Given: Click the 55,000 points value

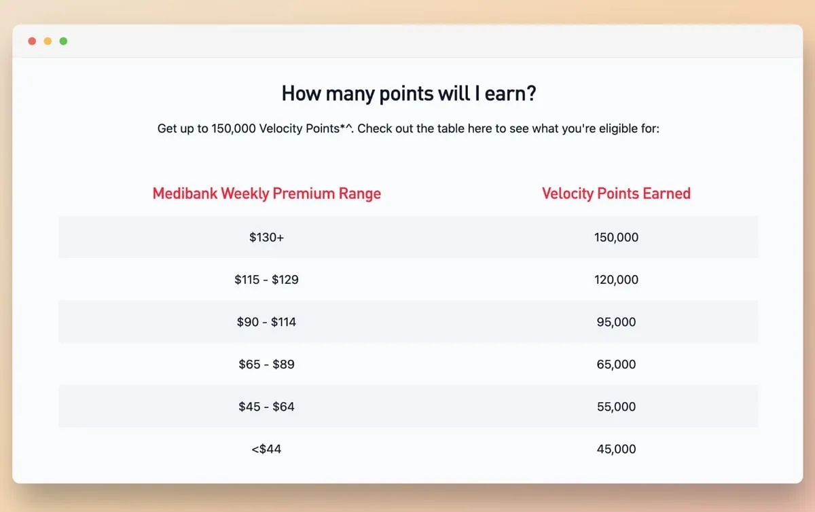Looking at the screenshot, I should (617, 407).
